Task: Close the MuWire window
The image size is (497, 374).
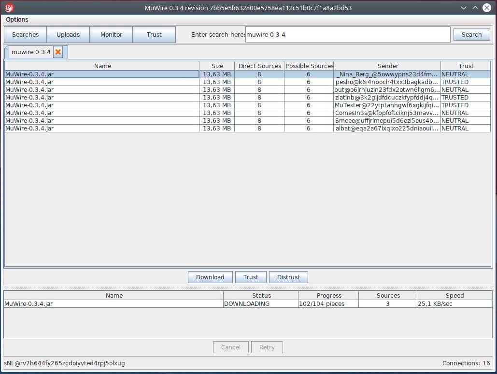Action: coord(487,8)
